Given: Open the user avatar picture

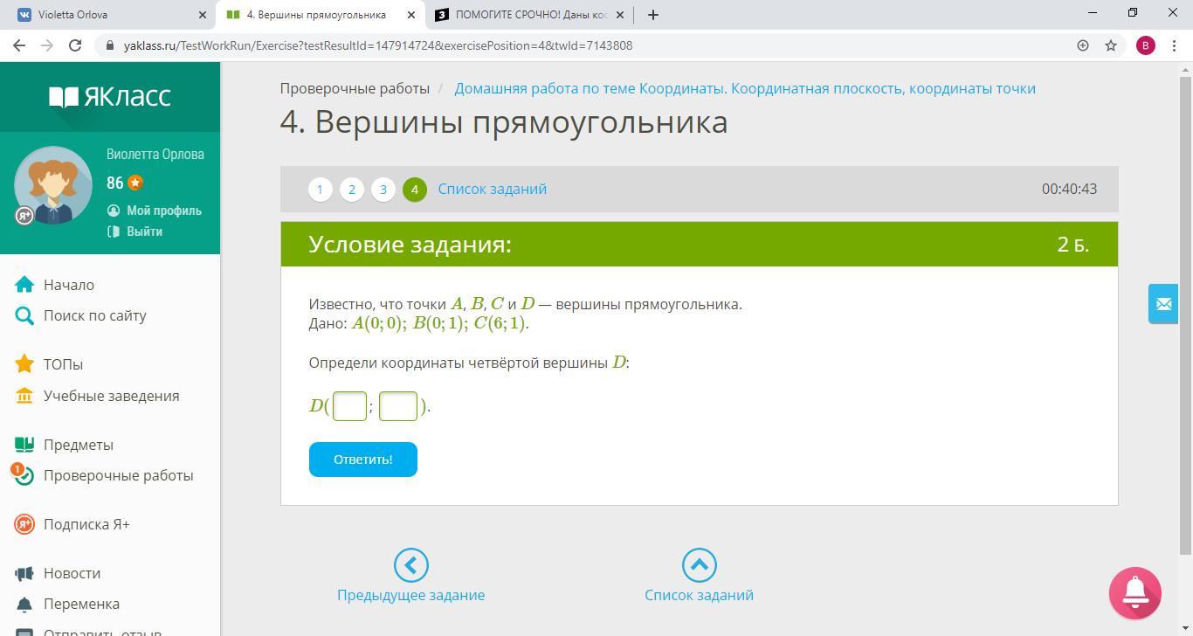Looking at the screenshot, I should tap(52, 185).
